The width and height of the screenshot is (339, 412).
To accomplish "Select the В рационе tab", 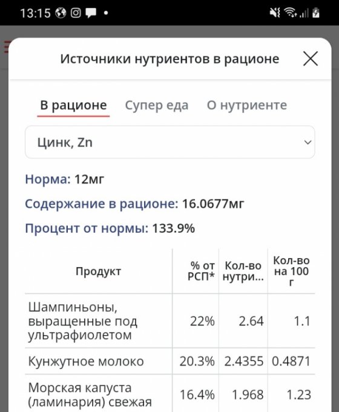I will tap(73, 105).
